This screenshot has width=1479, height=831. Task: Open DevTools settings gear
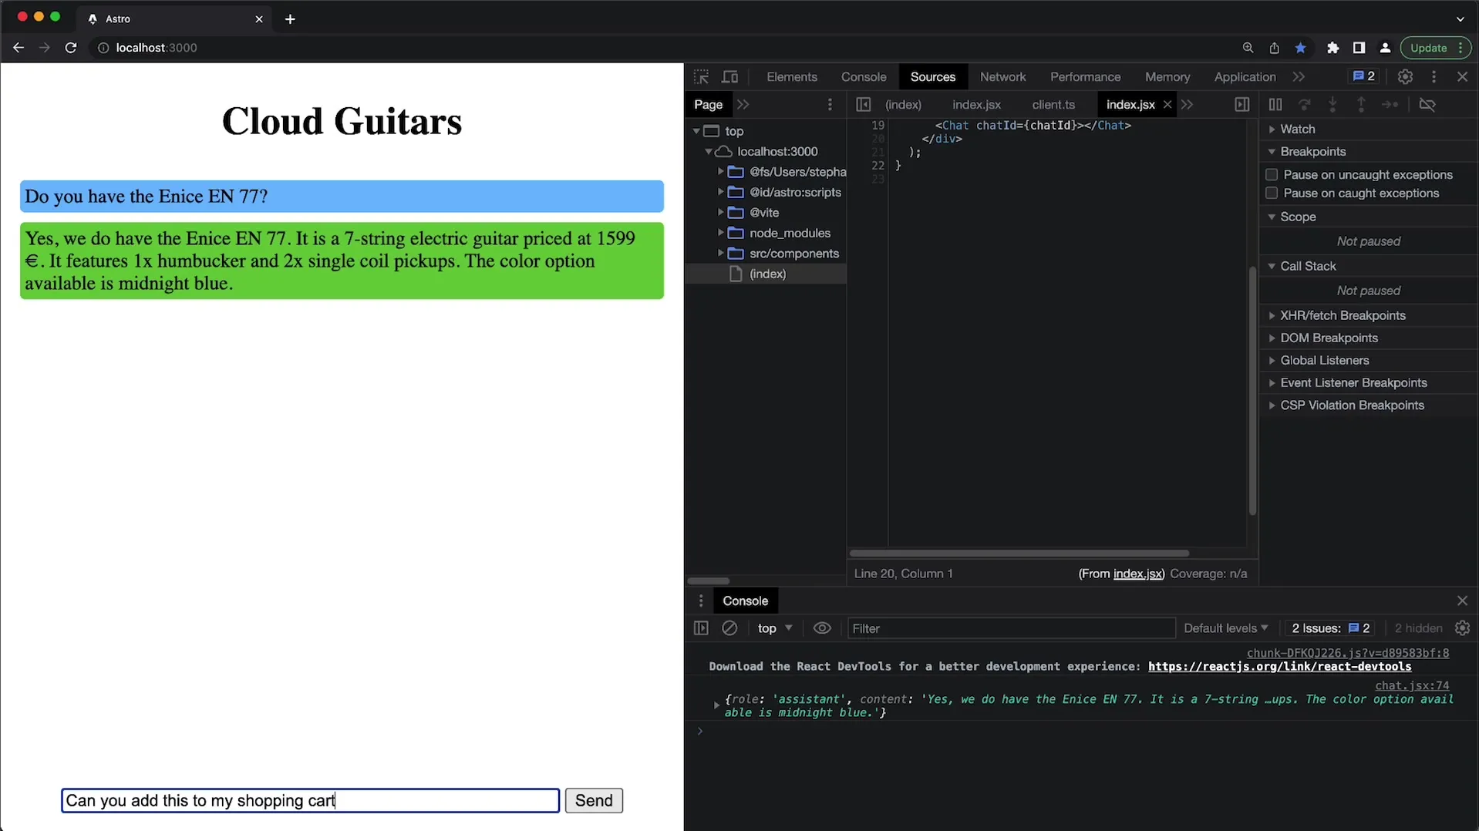[x=1405, y=77]
